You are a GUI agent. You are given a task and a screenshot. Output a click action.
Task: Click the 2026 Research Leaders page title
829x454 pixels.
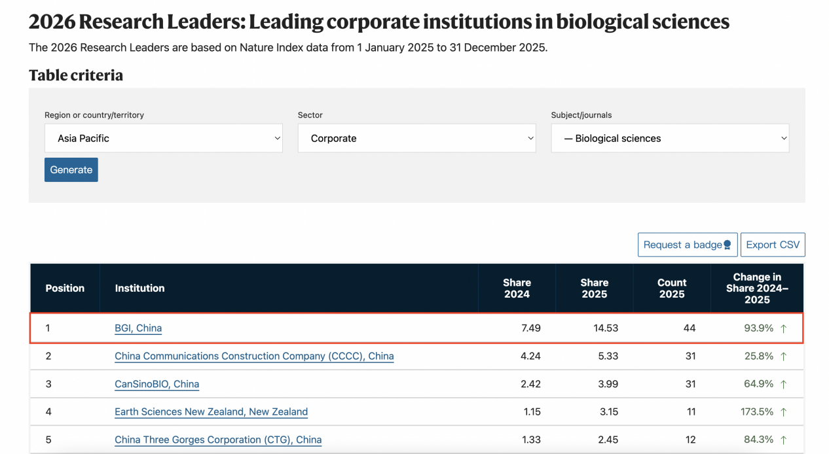[379, 22]
